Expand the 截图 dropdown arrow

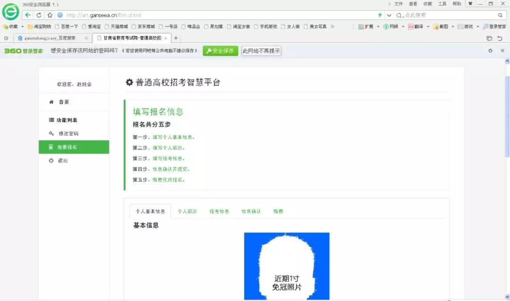pos(453,26)
